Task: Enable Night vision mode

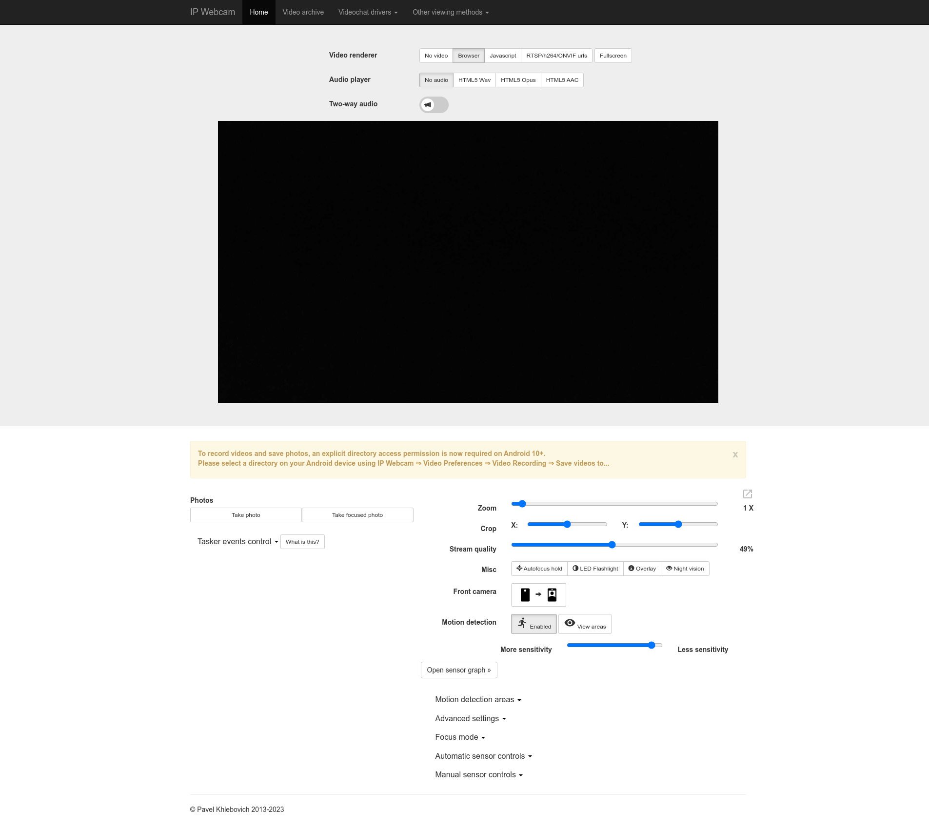Action: coord(685,568)
